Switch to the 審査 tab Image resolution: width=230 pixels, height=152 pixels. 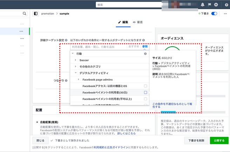click(x=138, y=22)
